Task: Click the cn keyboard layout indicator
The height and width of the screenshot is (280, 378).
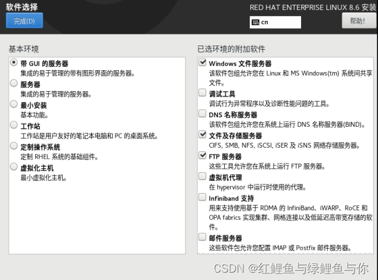Action: click(275, 22)
